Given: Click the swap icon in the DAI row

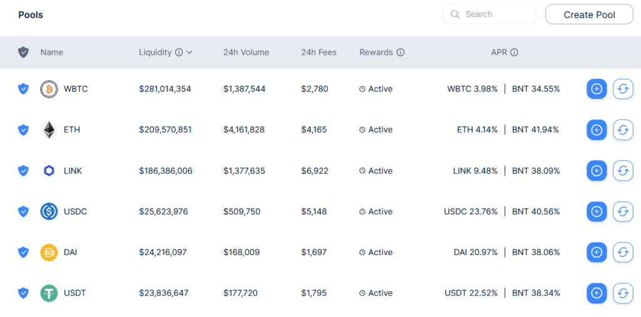Looking at the screenshot, I should (x=623, y=253).
